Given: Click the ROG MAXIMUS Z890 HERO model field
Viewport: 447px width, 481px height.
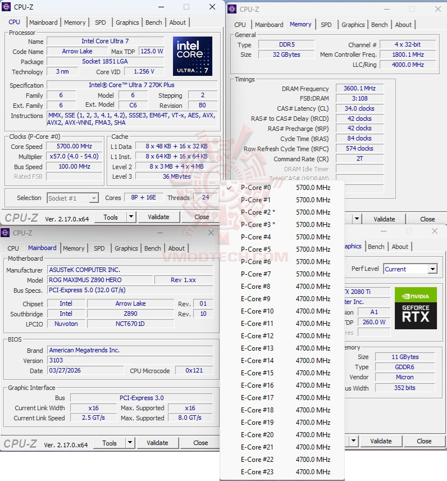Looking at the screenshot, I should click(x=100, y=280).
